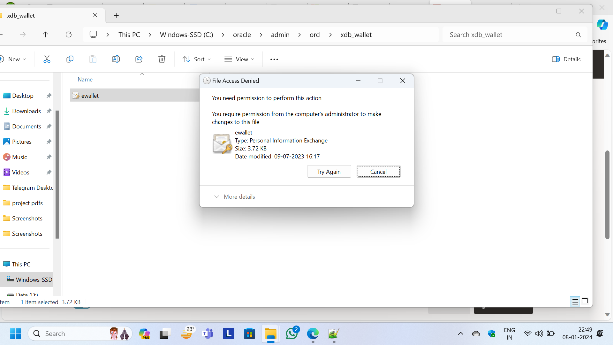Open a new tab with plus button
The height and width of the screenshot is (345, 613).
(x=116, y=15)
